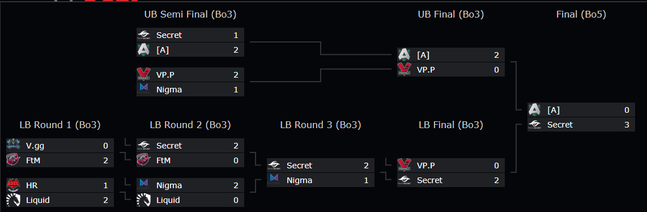Viewport: 647px width, 212px height.
Task: Click VP.P logo in UB Final match
Action: (x=404, y=70)
